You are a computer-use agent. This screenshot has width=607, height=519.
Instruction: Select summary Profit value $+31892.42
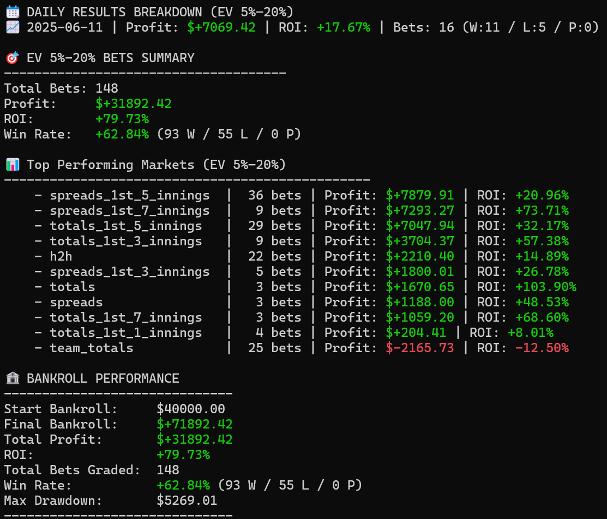click(134, 104)
